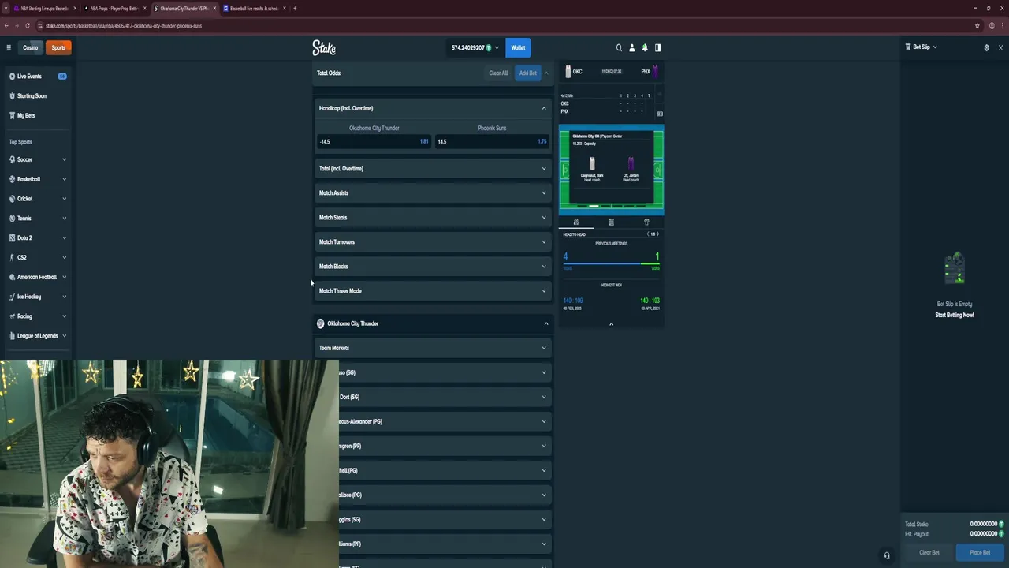Open Bet Slip settings gear
This screenshot has height=568, width=1009.
[x=986, y=47]
